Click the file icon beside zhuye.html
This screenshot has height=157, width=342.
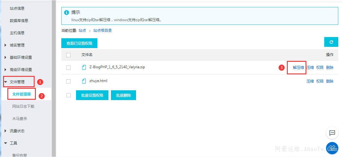coord(84,81)
